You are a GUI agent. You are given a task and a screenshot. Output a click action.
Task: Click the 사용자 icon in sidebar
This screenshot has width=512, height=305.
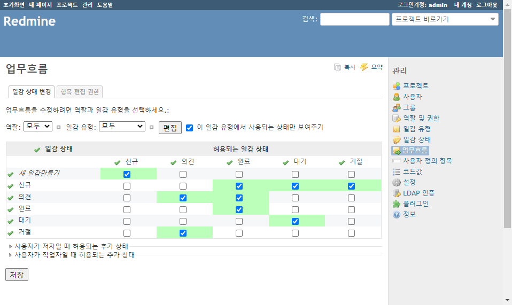pyautogui.click(x=397, y=97)
